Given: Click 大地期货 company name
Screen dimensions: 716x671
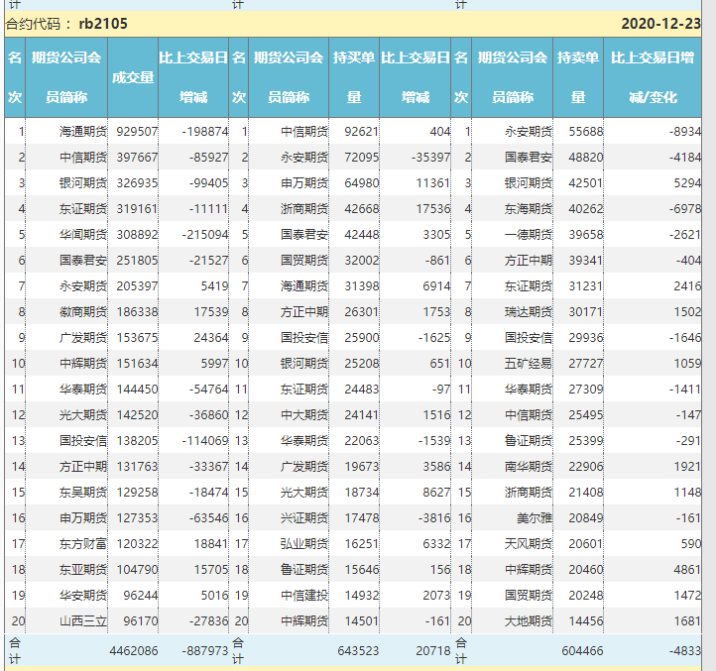Looking at the screenshot, I should pyautogui.click(x=529, y=621).
